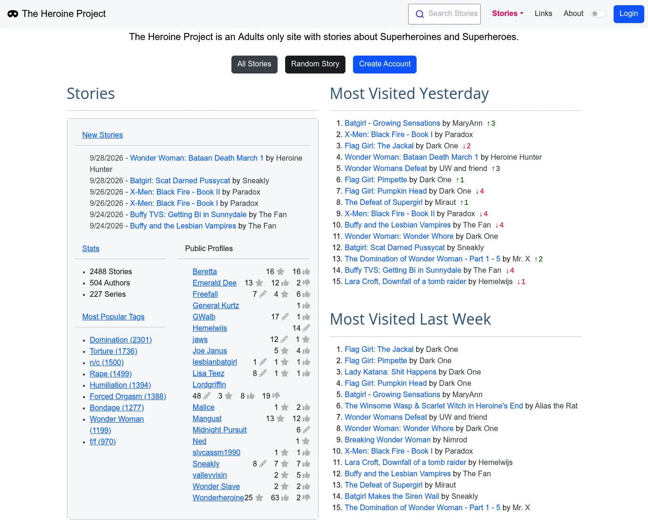Click the Create Account button
This screenshot has width=648, height=530.
(x=385, y=64)
